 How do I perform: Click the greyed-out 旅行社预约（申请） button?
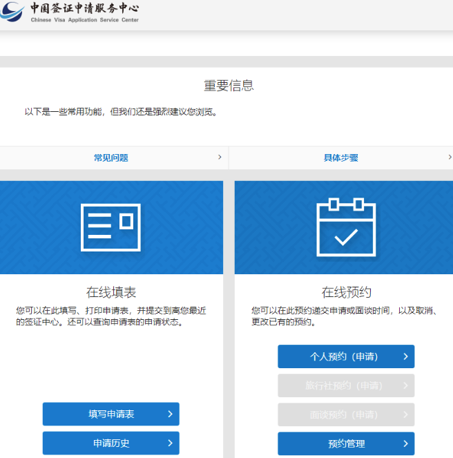point(346,385)
